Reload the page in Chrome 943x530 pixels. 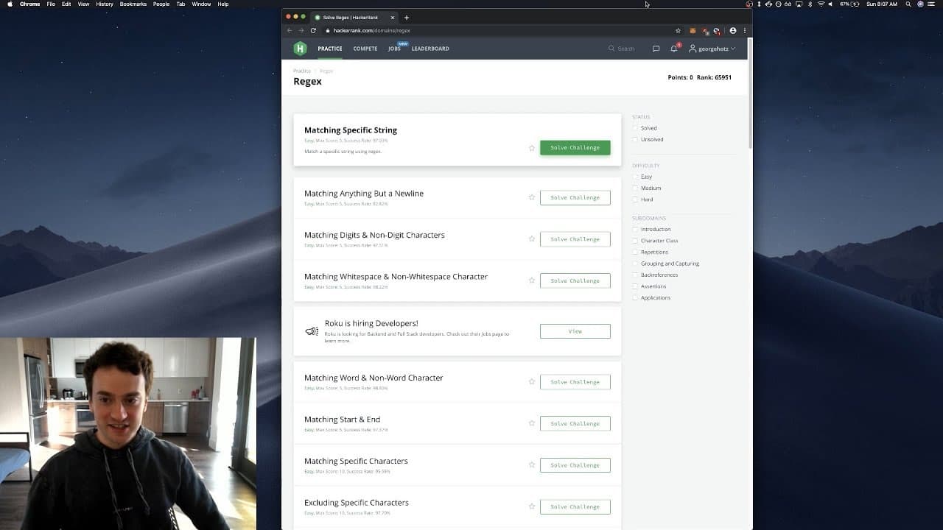click(x=313, y=31)
